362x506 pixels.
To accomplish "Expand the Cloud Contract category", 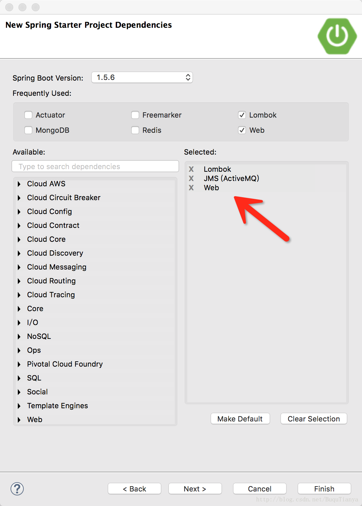I will [19, 226].
